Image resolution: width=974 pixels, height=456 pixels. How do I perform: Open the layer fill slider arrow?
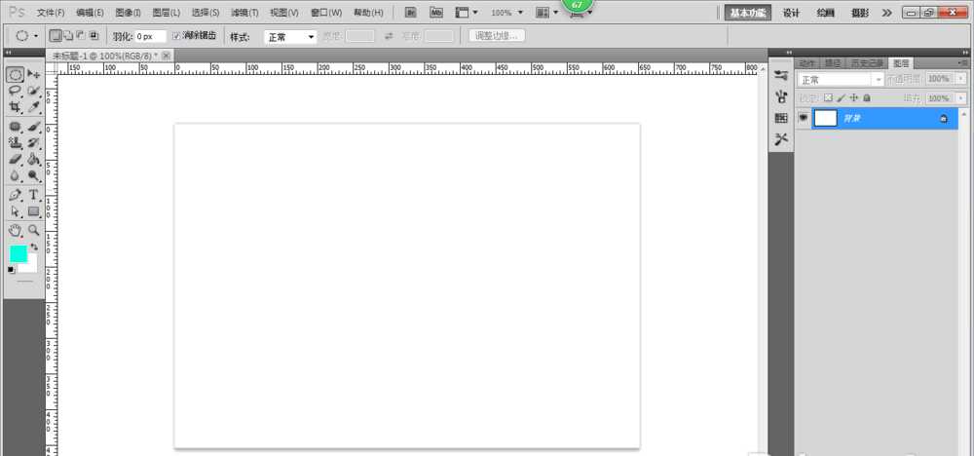961,98
